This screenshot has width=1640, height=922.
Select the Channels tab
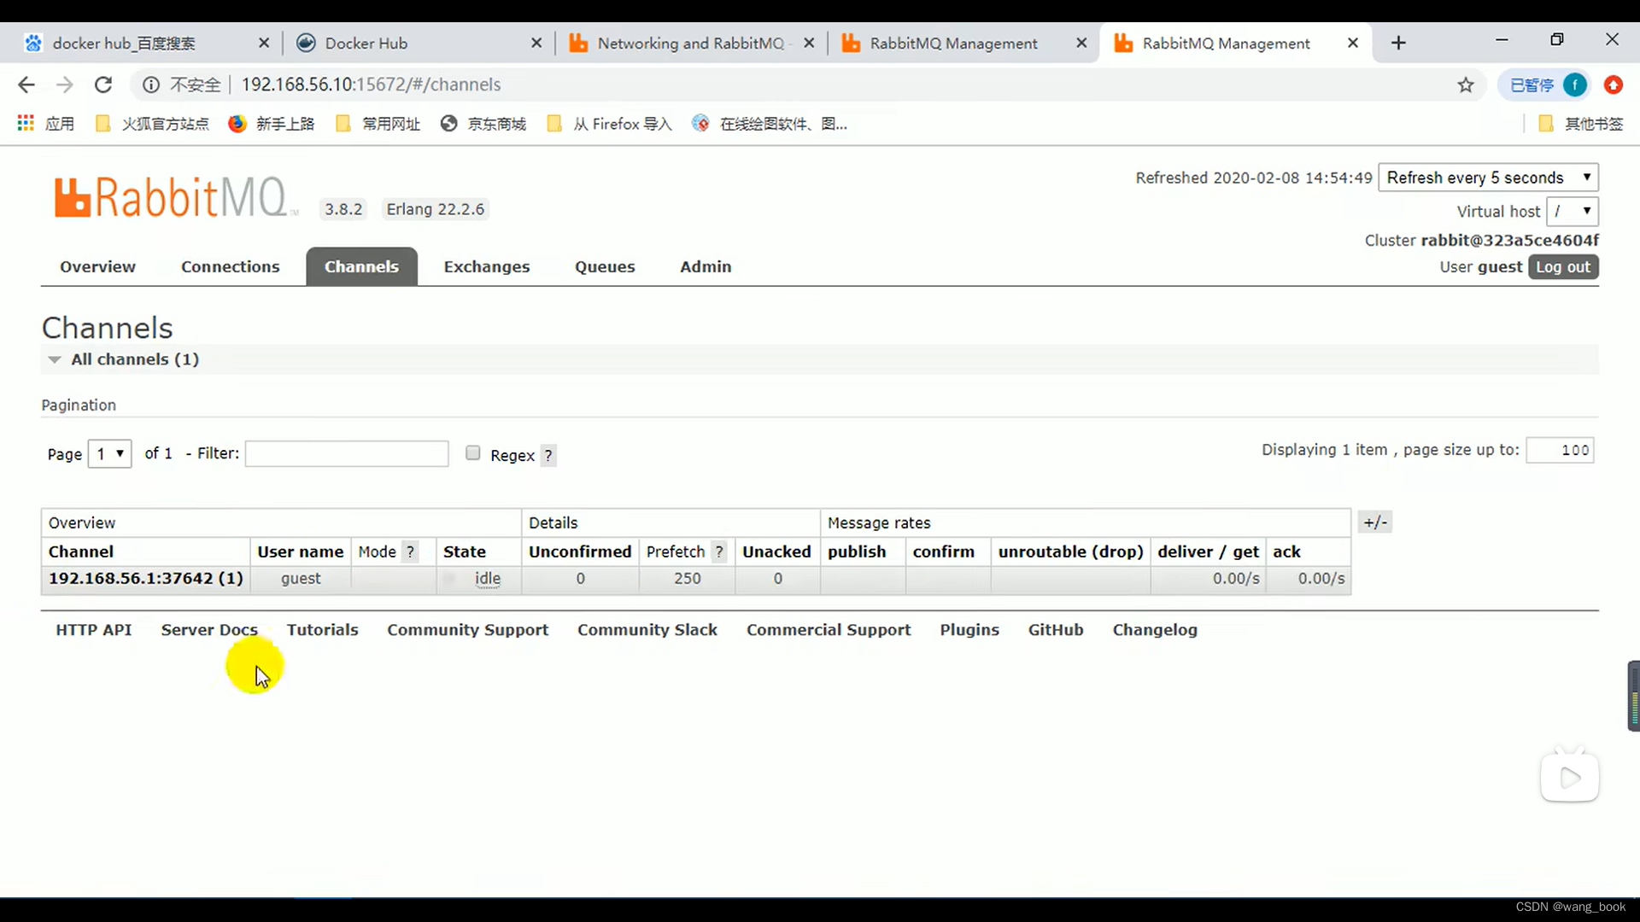[361, 266]
